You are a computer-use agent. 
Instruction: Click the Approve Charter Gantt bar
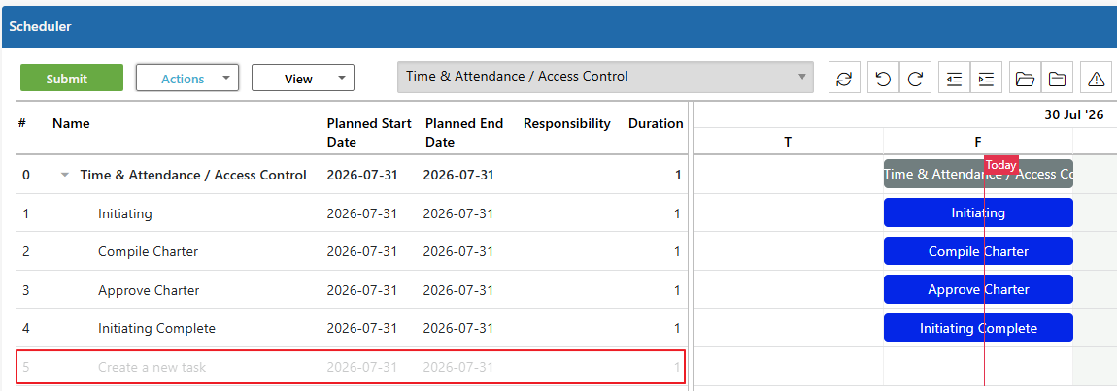point(978,289)
